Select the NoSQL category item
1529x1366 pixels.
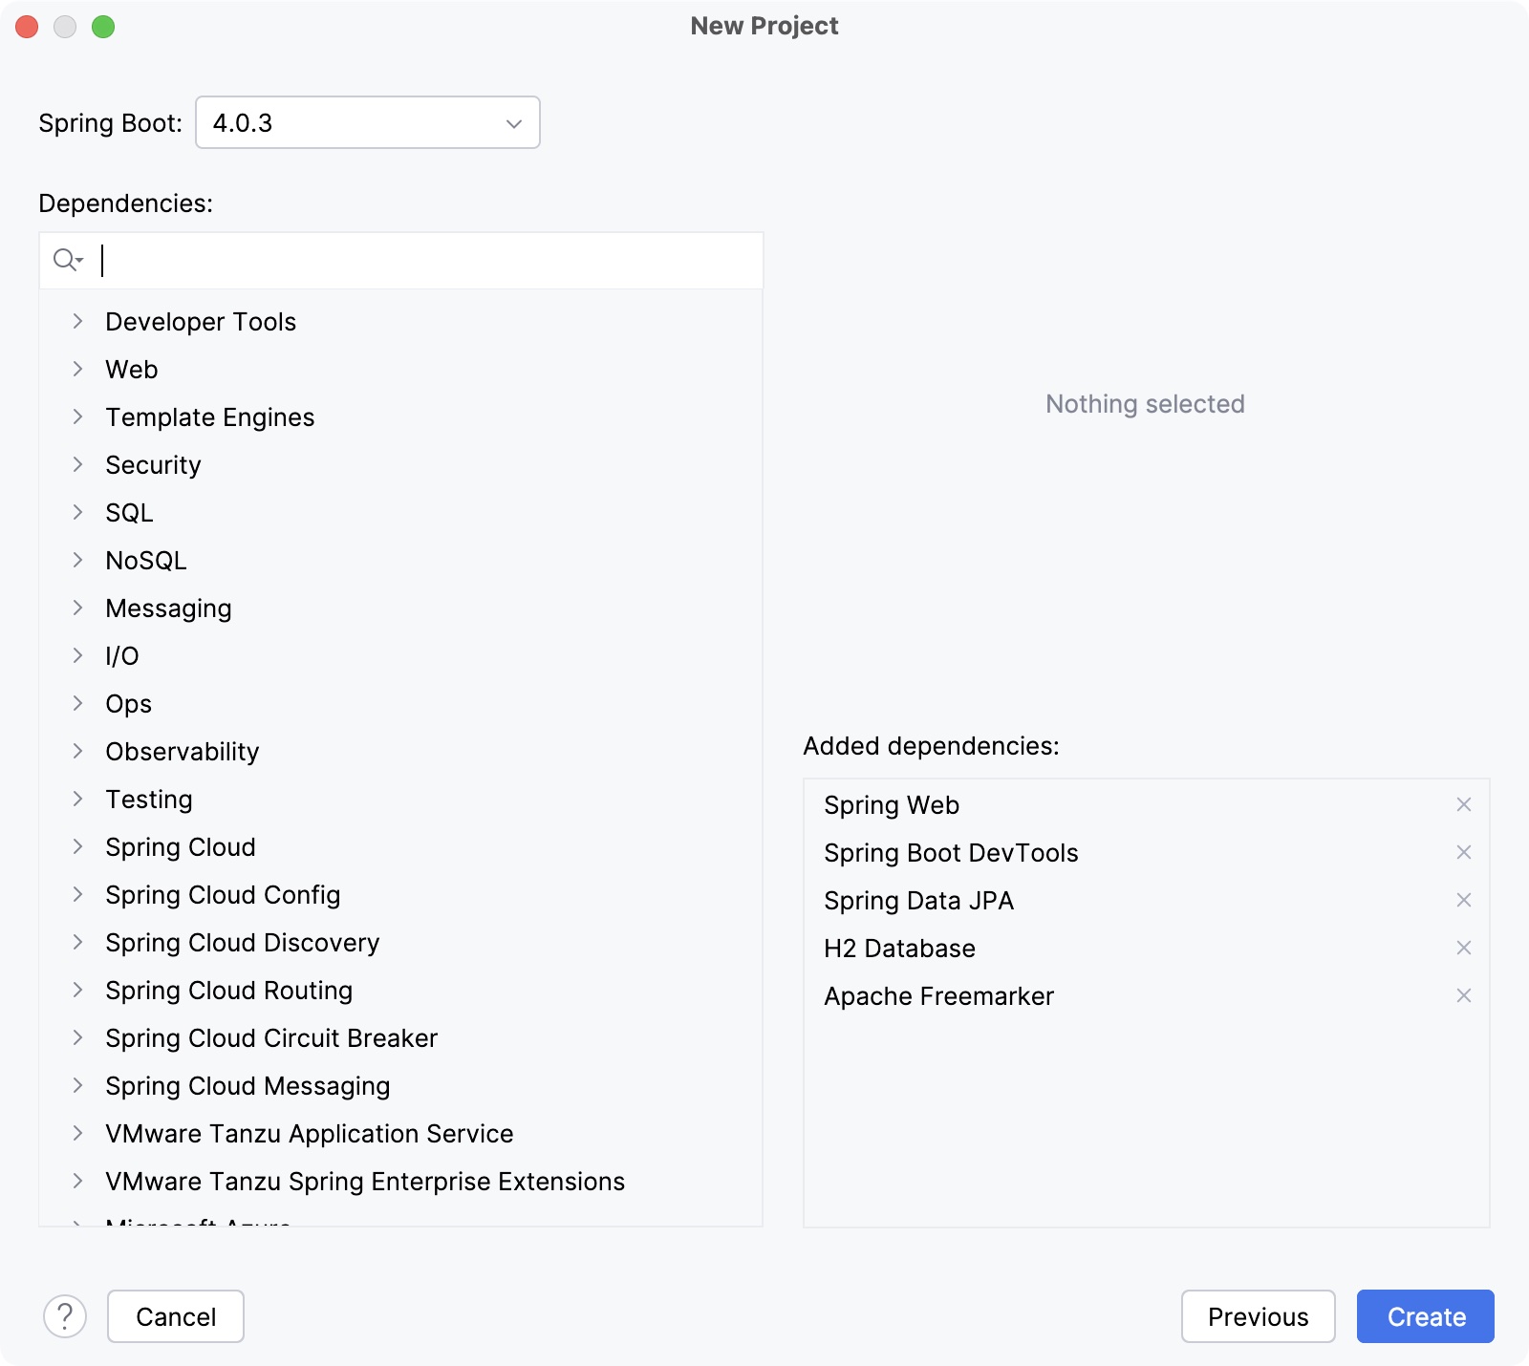pyautogui.click(x=146, y=561)
